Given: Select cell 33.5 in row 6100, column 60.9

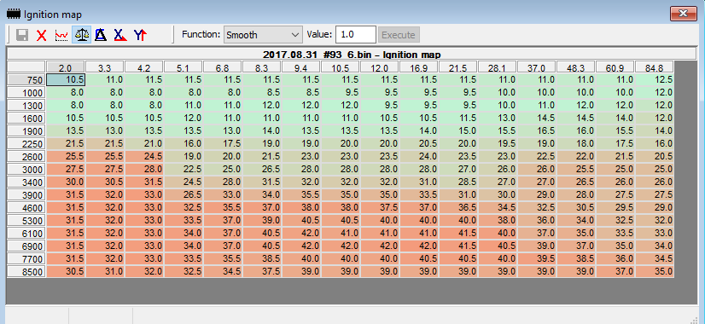Looking at the screenshot, I should [615, 234].
